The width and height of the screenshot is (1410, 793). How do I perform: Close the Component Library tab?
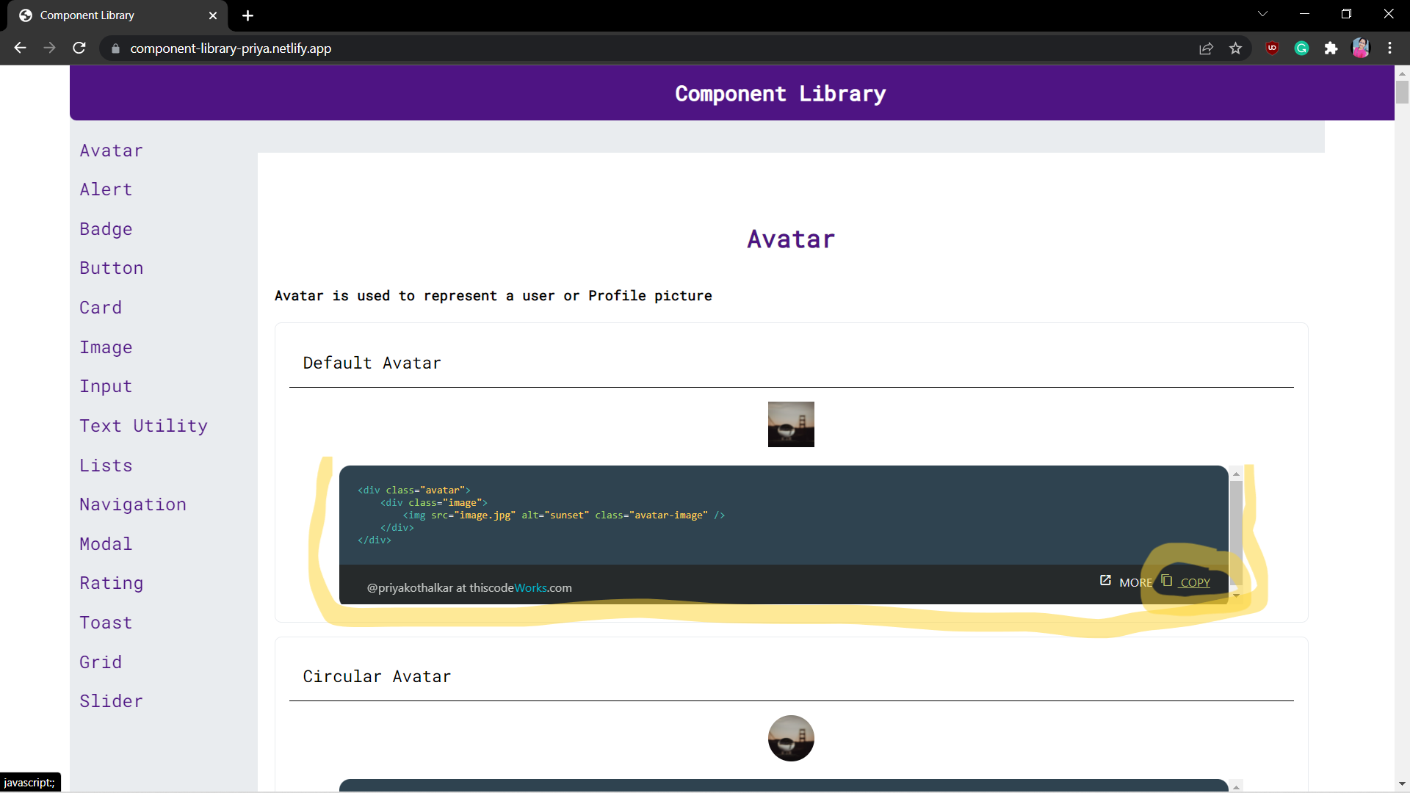pyautogui.click(x=213, y=15)
